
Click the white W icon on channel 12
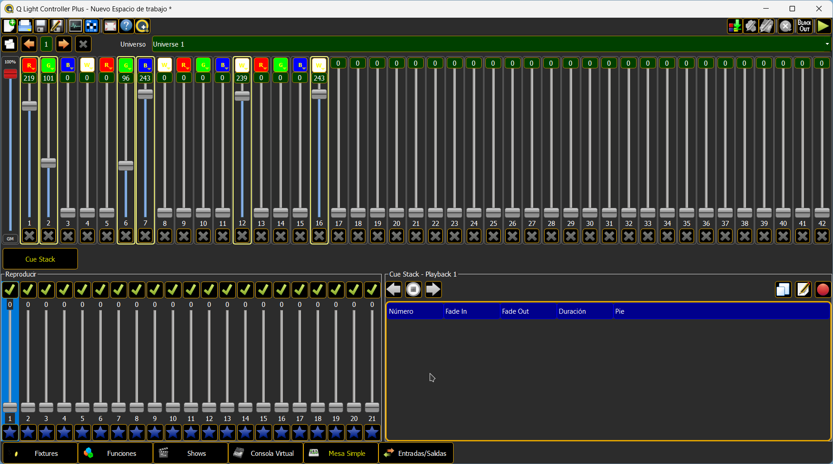[x=242, y=65]
